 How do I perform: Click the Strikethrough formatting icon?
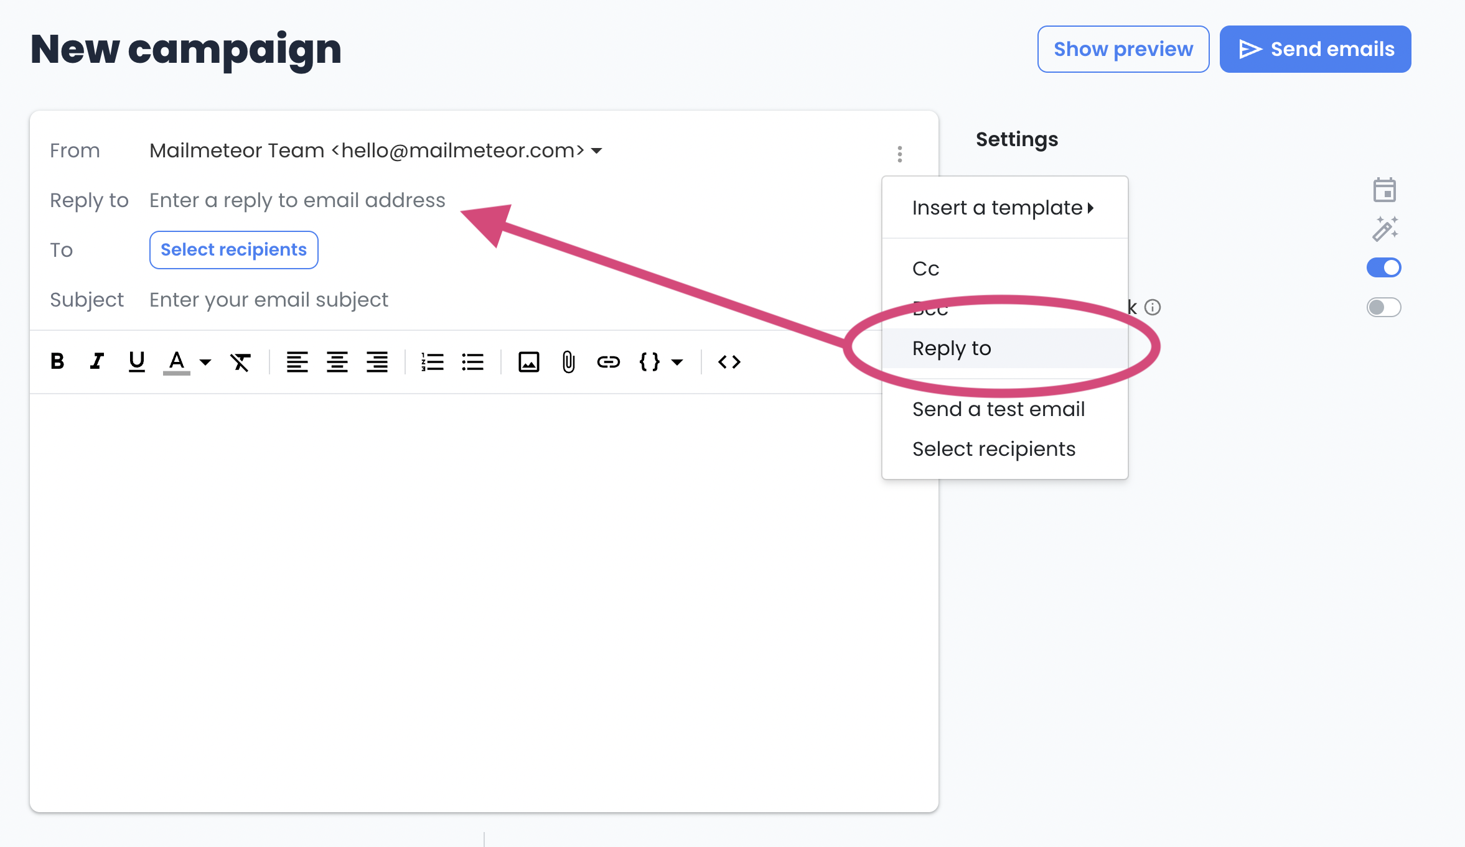point(239,361)
